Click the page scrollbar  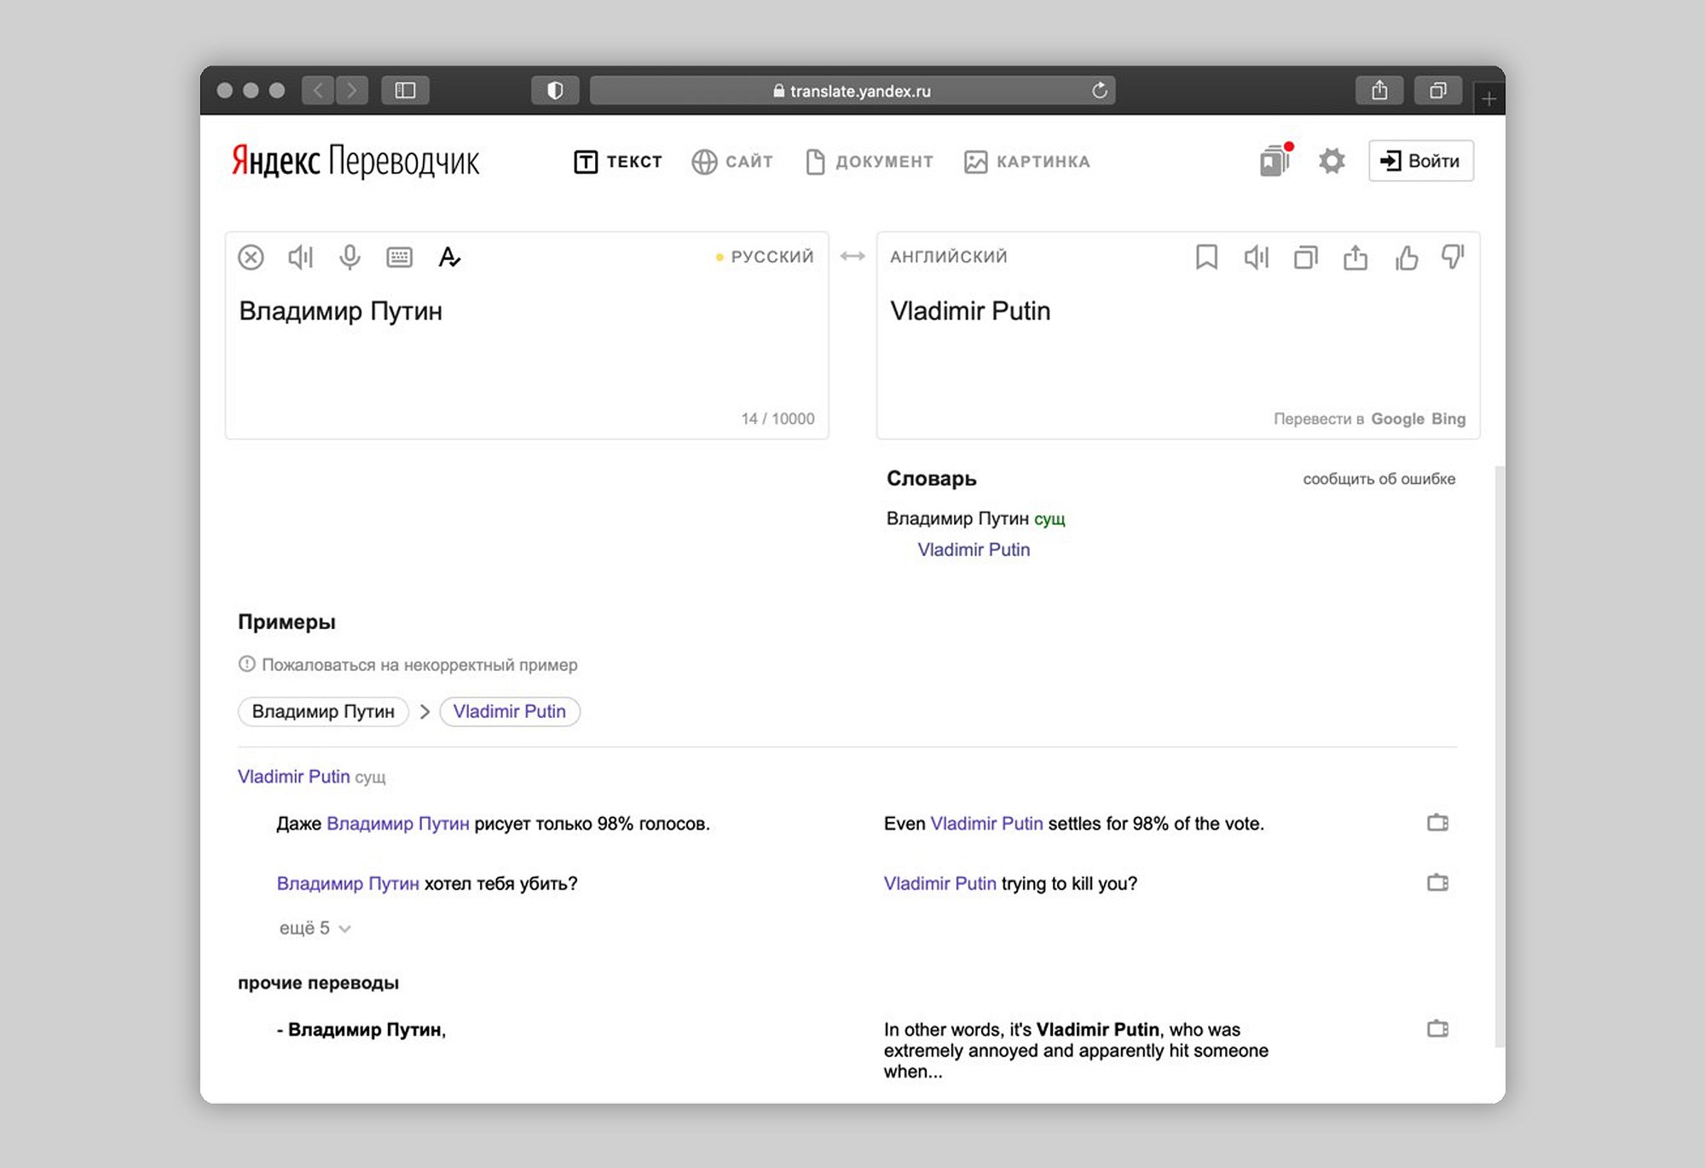[1500, 756]
